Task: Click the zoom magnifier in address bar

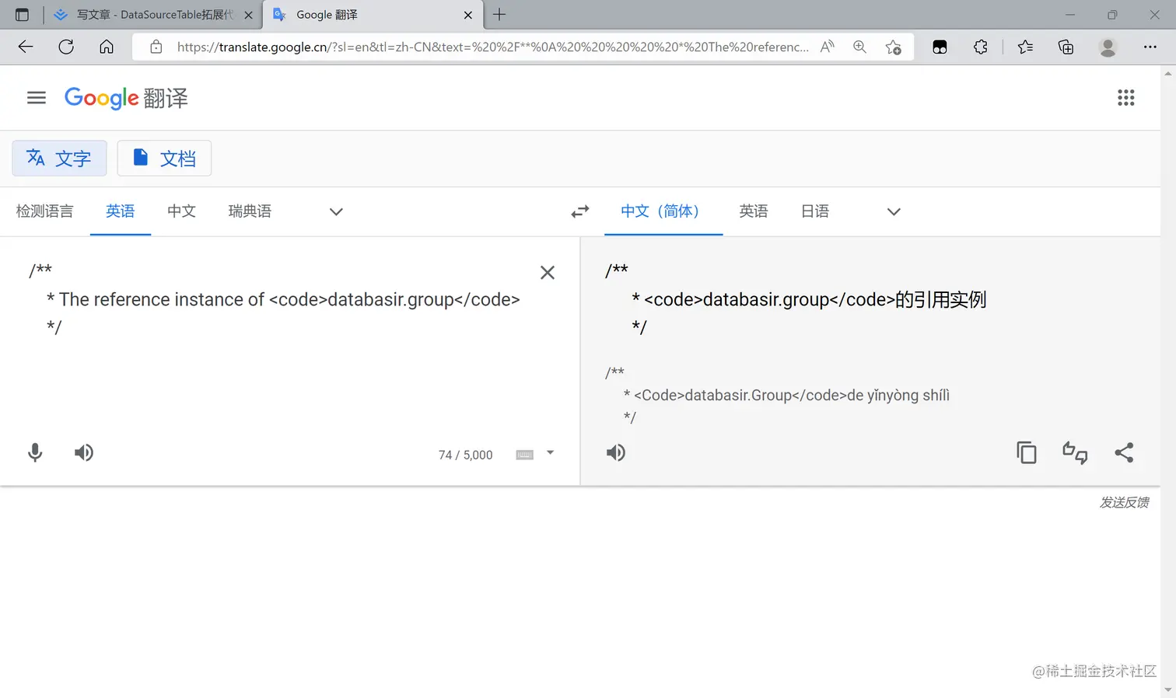Action: 859,47
